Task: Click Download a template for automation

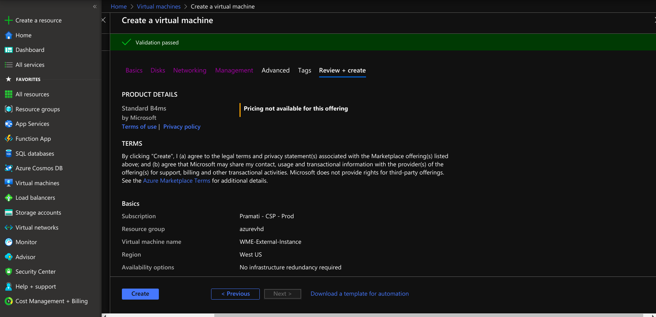Action: [360, 294]
